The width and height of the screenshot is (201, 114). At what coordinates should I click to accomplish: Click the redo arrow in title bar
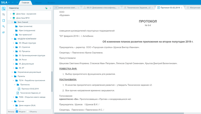coord(17,2)
